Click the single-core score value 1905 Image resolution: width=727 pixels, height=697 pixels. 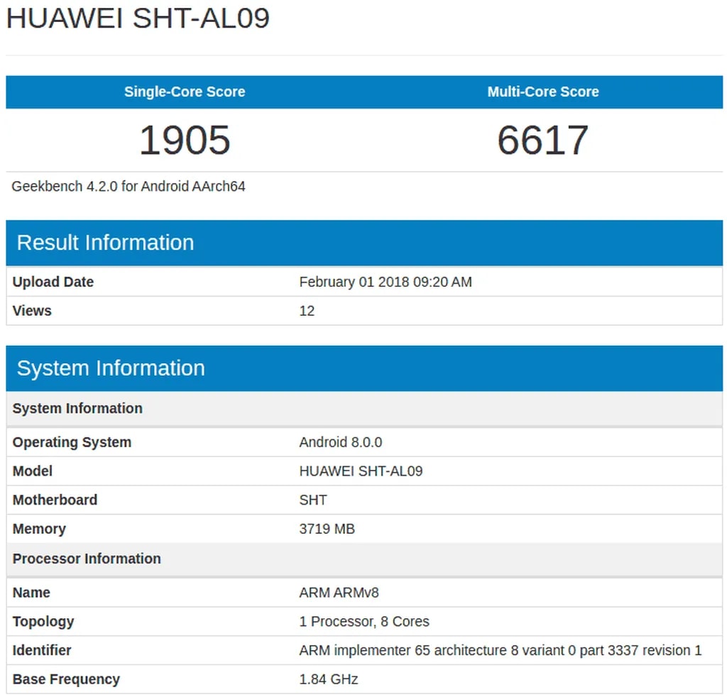[x=185, y=140]
